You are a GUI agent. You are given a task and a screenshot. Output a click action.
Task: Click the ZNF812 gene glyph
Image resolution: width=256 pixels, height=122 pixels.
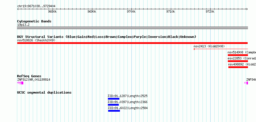(x=20, y=83)
